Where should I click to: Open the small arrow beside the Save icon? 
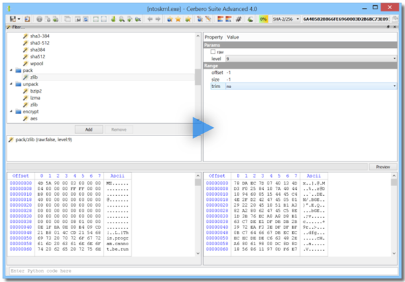click(x=19, y=19)
